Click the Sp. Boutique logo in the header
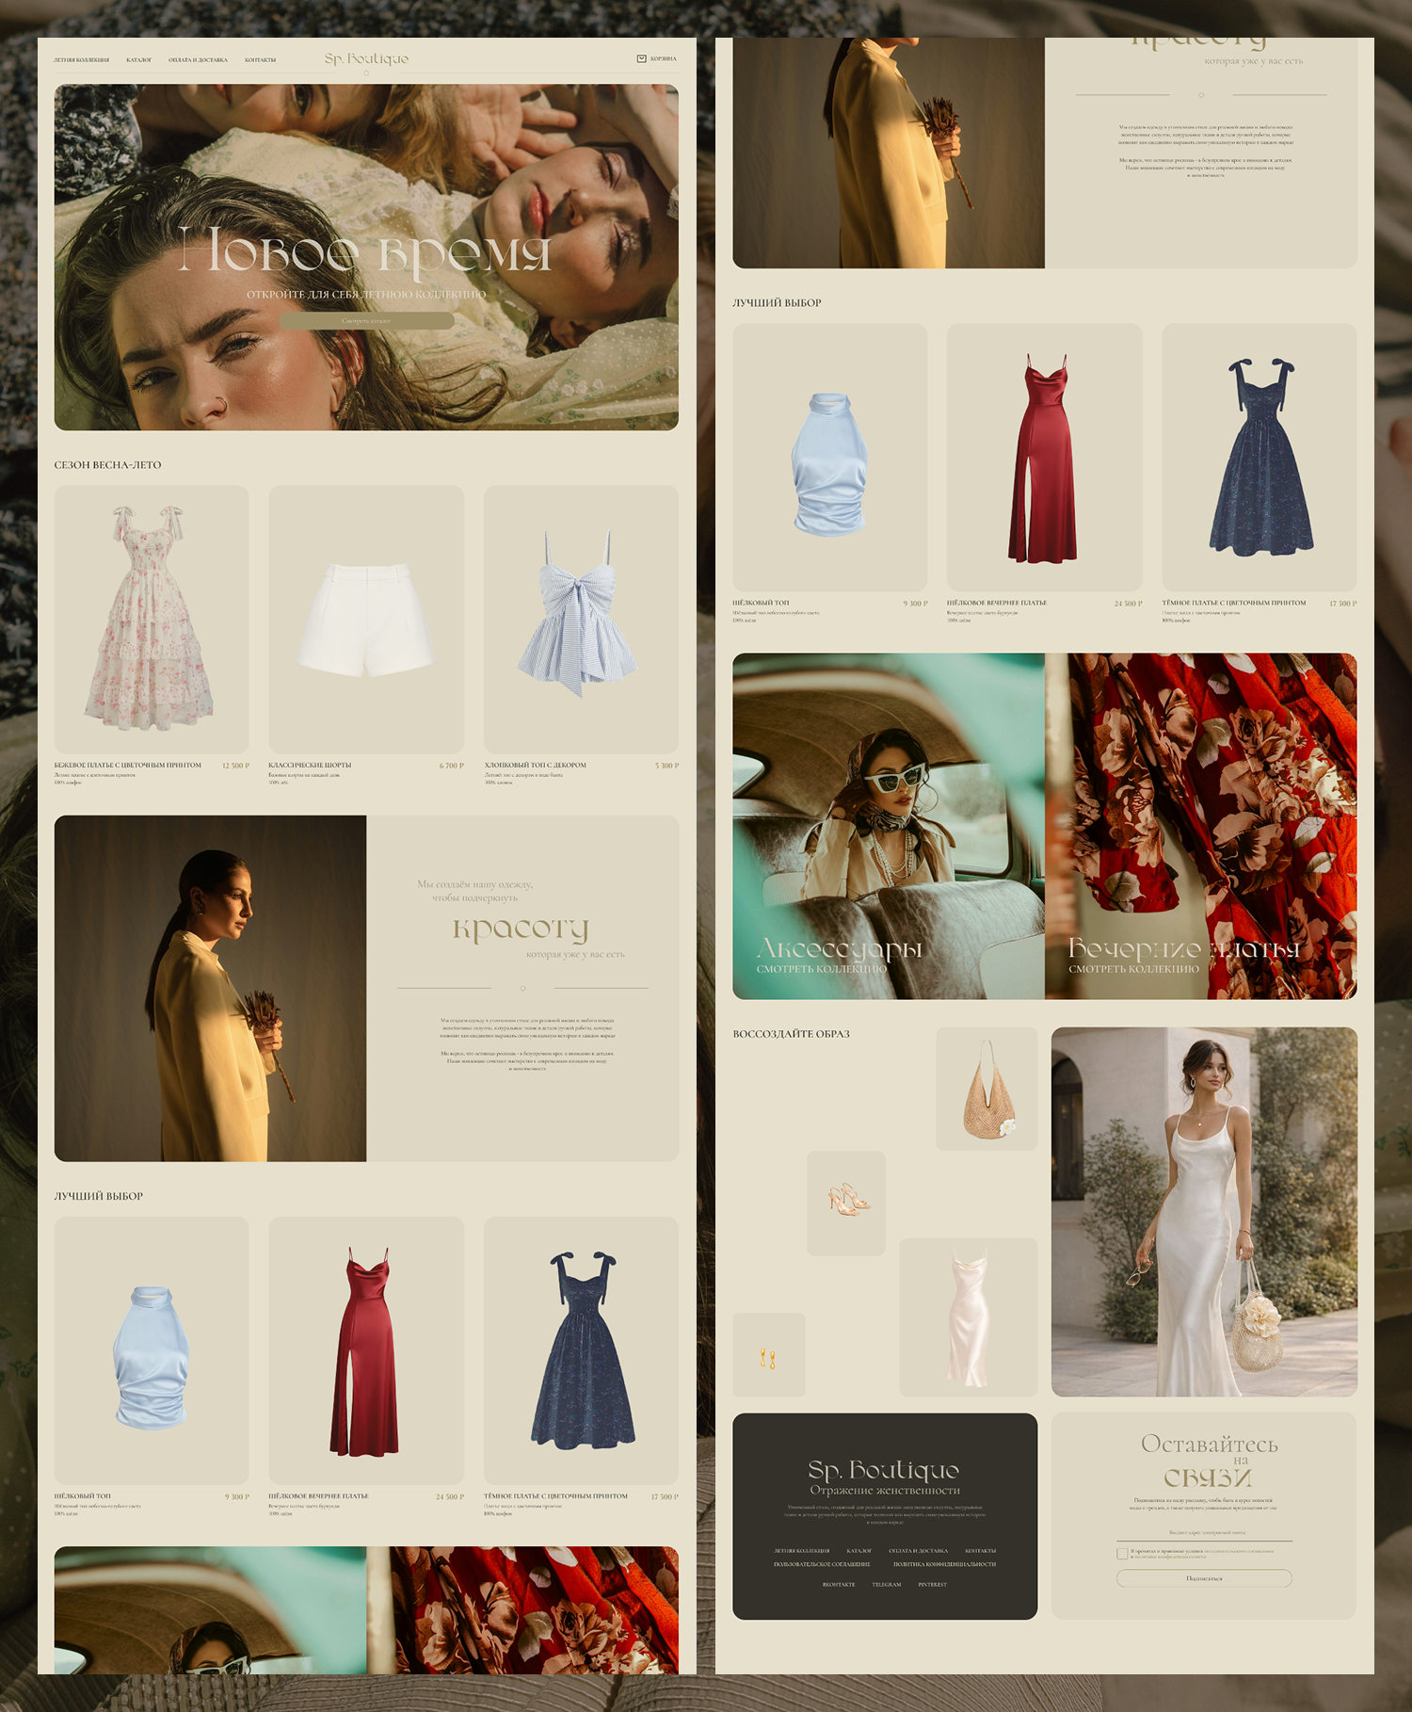Image resolution: width=1412 pixels, height=1712 pixels. point(366,58)
